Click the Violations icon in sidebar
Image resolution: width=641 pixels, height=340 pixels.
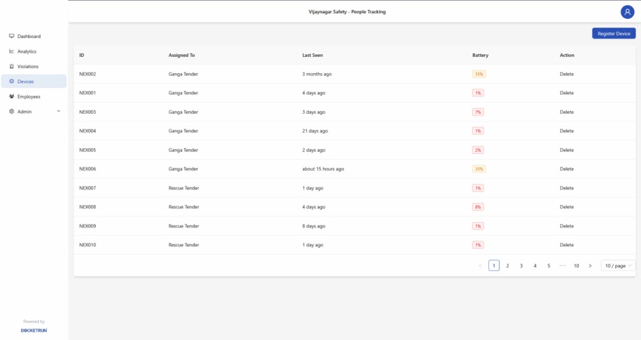click(x=12, y=66)
